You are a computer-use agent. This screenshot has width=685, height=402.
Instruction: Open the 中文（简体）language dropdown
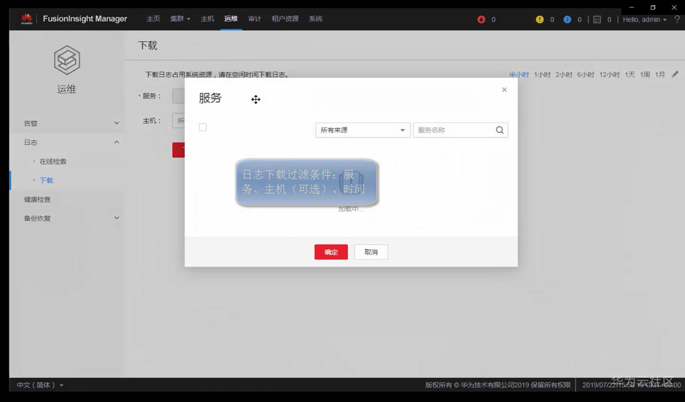pos(40,385)
